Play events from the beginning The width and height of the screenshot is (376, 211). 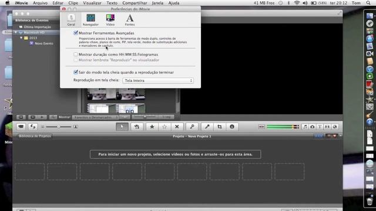[42, 117]
